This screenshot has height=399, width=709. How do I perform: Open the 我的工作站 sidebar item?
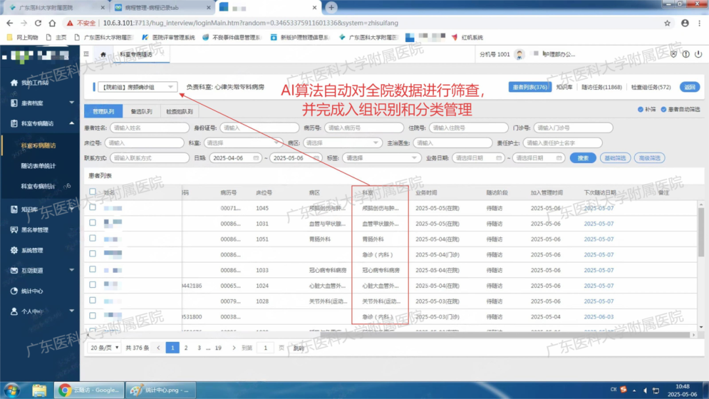pyautogui.click(x=36, y=83)
